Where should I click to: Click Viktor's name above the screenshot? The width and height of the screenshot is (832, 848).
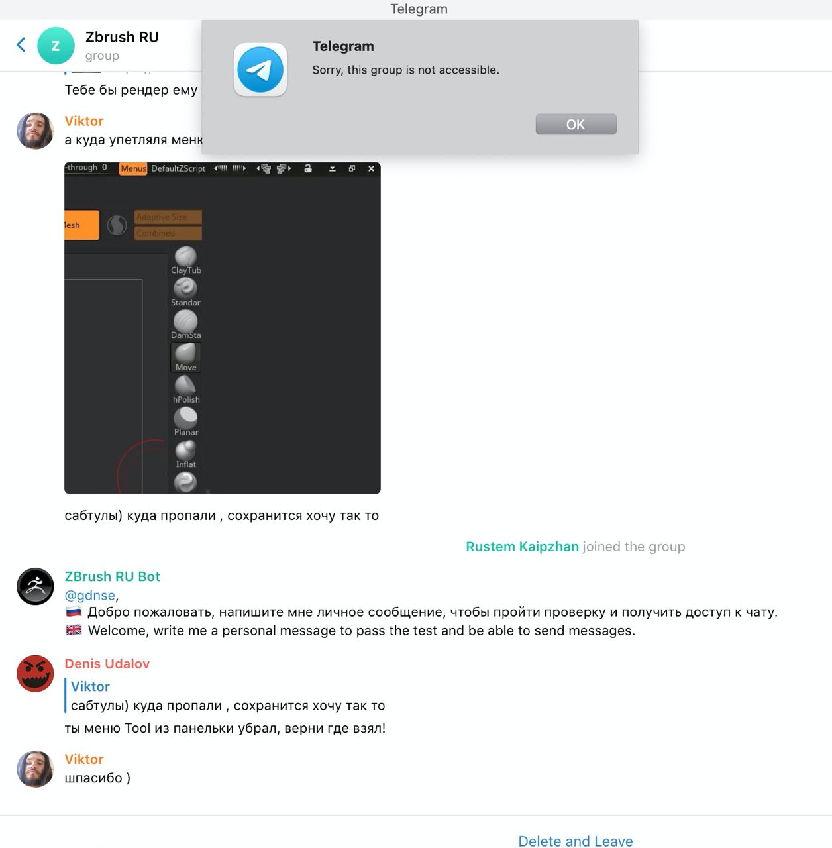[84, 121]
